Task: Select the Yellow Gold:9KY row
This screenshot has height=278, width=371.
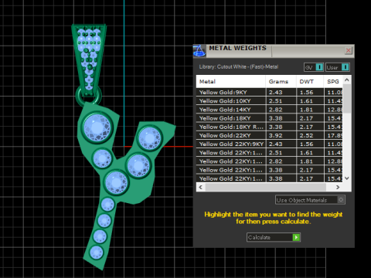Action: pyautogui.click(x=270, y=92)
